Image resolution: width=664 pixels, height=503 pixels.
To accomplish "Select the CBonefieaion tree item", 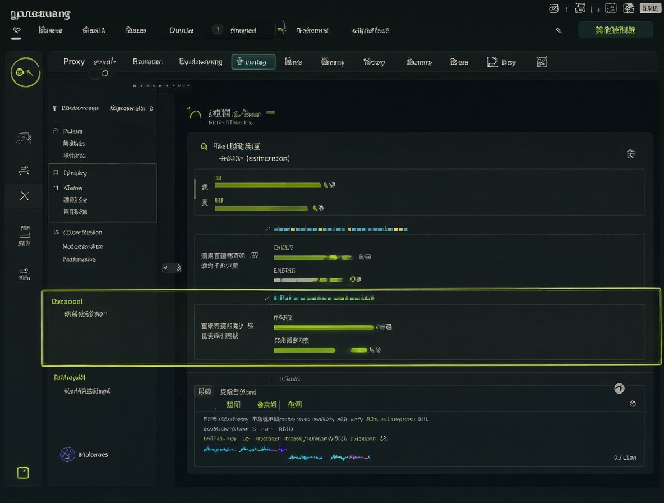I will 82,232.
